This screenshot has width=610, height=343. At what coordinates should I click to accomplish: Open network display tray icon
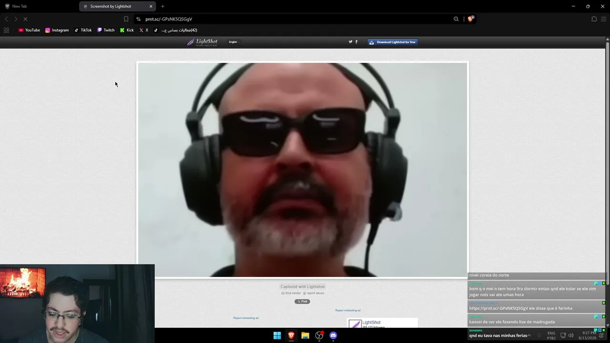[563, 335]
